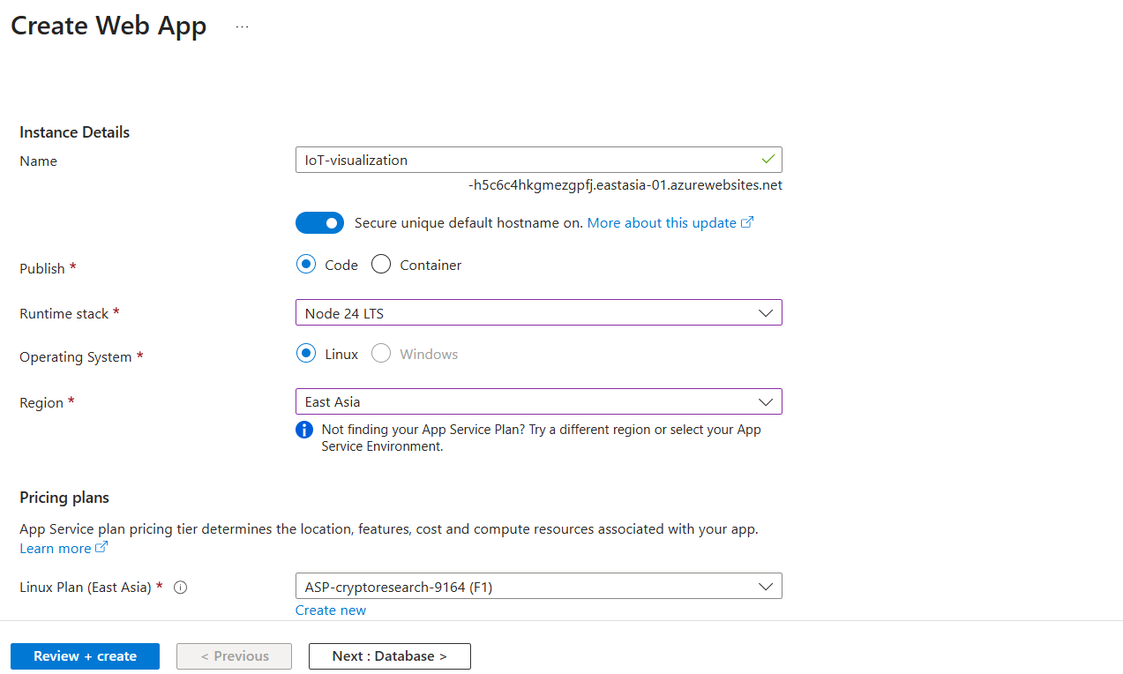The height and width of the screenshot is (674, 1123).
Task: Choose the Windows operating system radio button
Action: click(381, 354)
